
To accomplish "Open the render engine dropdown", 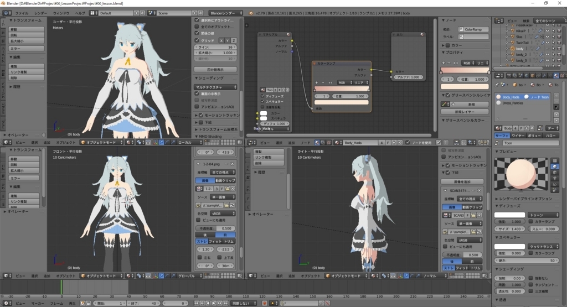I will click(226, 13).
